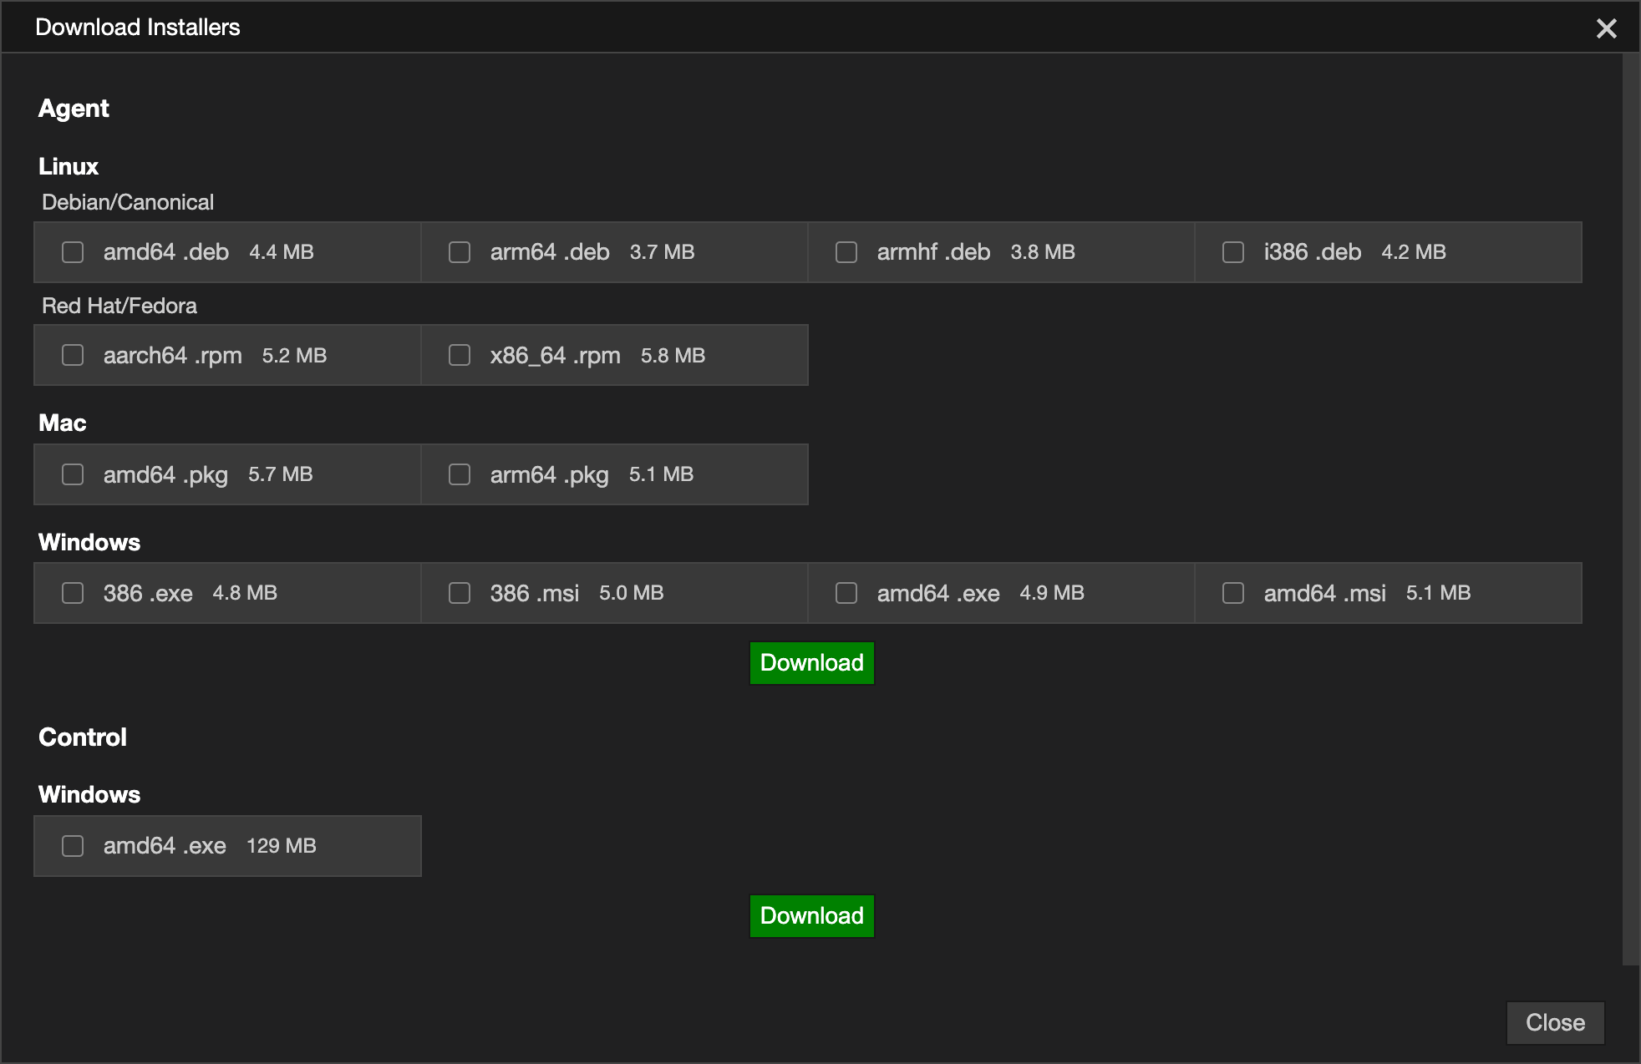Enable the aarch64 .rpm checkbox
The image size is (1641, 1064).
click(x=73, y=355)
